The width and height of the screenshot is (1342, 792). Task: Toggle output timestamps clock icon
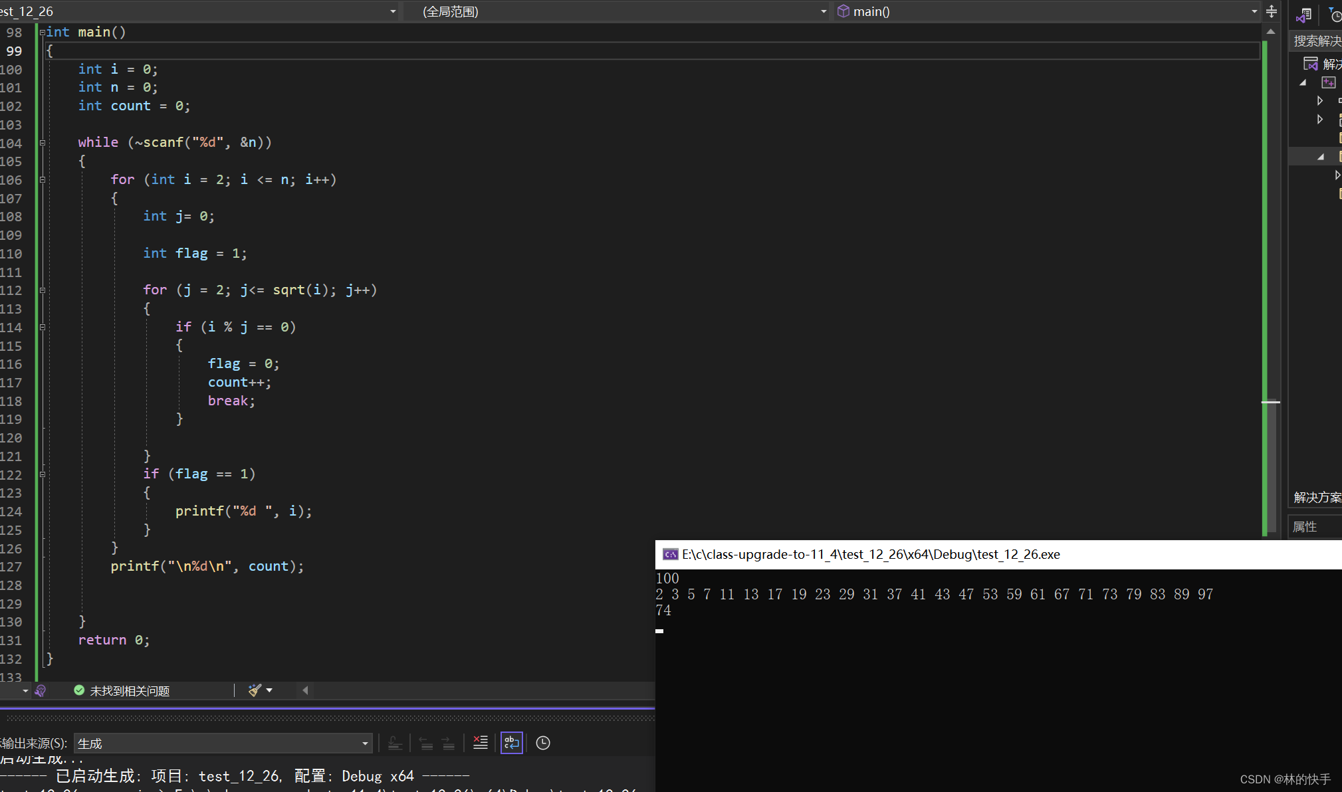(x=543, y=743)
